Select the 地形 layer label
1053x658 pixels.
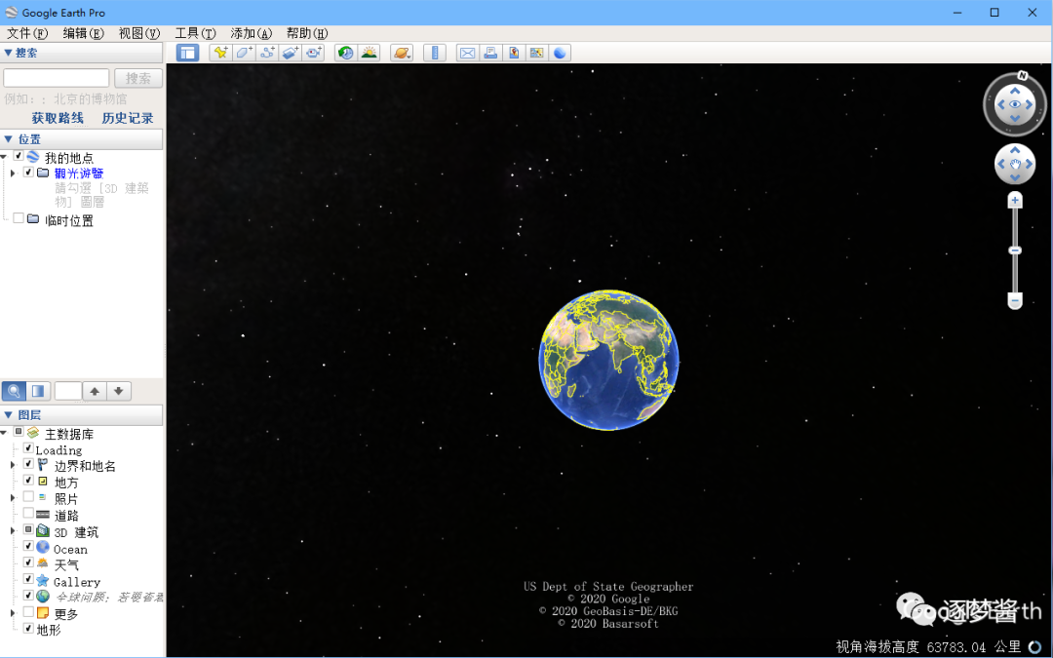tap(49, 630)
